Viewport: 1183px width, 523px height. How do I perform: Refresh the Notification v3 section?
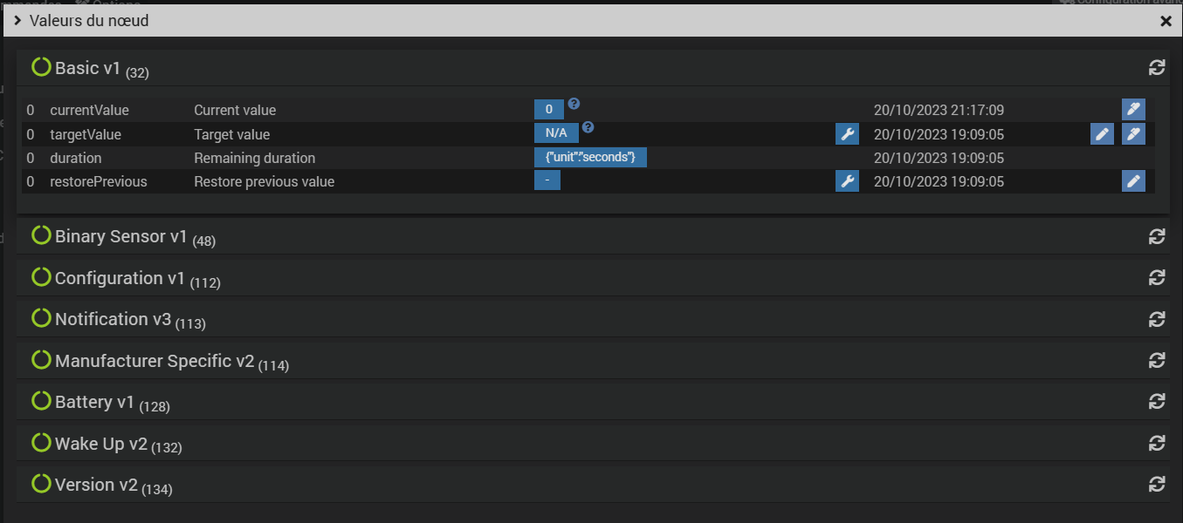(1157, 319)
